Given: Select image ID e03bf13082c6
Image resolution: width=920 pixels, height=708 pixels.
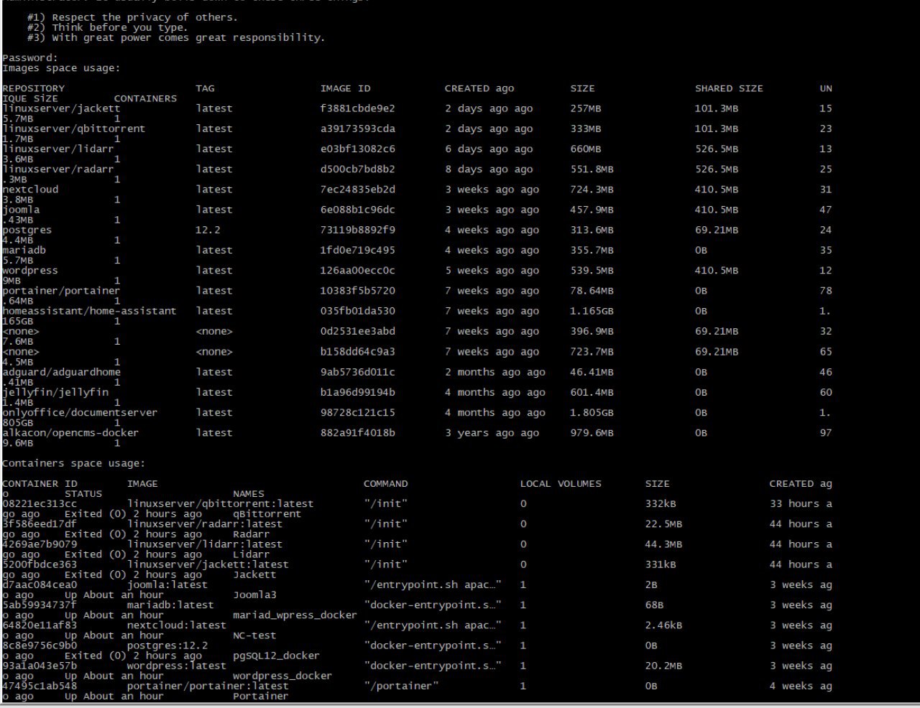Looking at the screenshot, I should pos(358,149).
